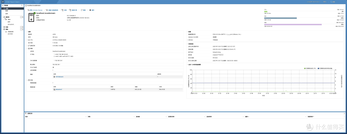Click the large host server icon
The width and height of the screenshot is (347, 134).
[31, 17]
